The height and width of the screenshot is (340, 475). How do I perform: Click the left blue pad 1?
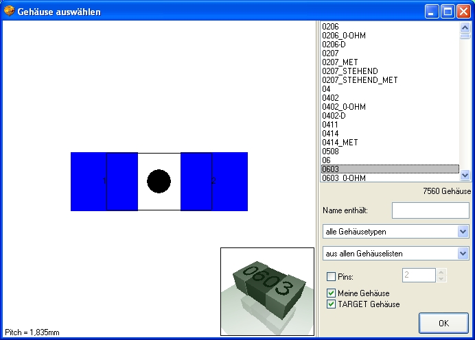[x=104, y=181]
